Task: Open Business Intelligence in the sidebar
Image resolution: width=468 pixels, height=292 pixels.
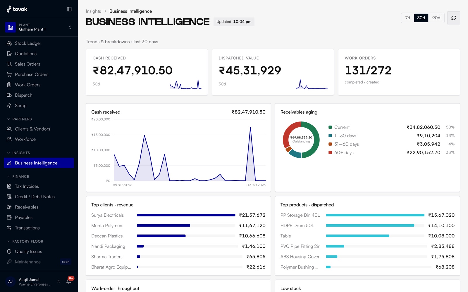Action: click(39, 163)
